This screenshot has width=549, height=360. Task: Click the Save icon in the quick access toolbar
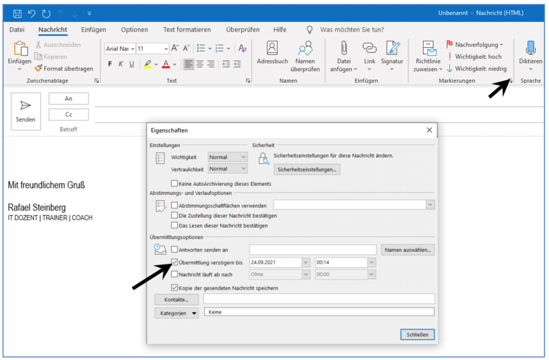click(17, 13)
